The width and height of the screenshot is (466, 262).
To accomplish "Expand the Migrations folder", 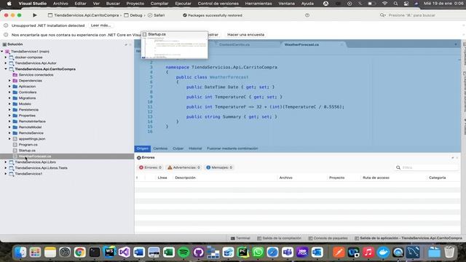I will [9, 98].
